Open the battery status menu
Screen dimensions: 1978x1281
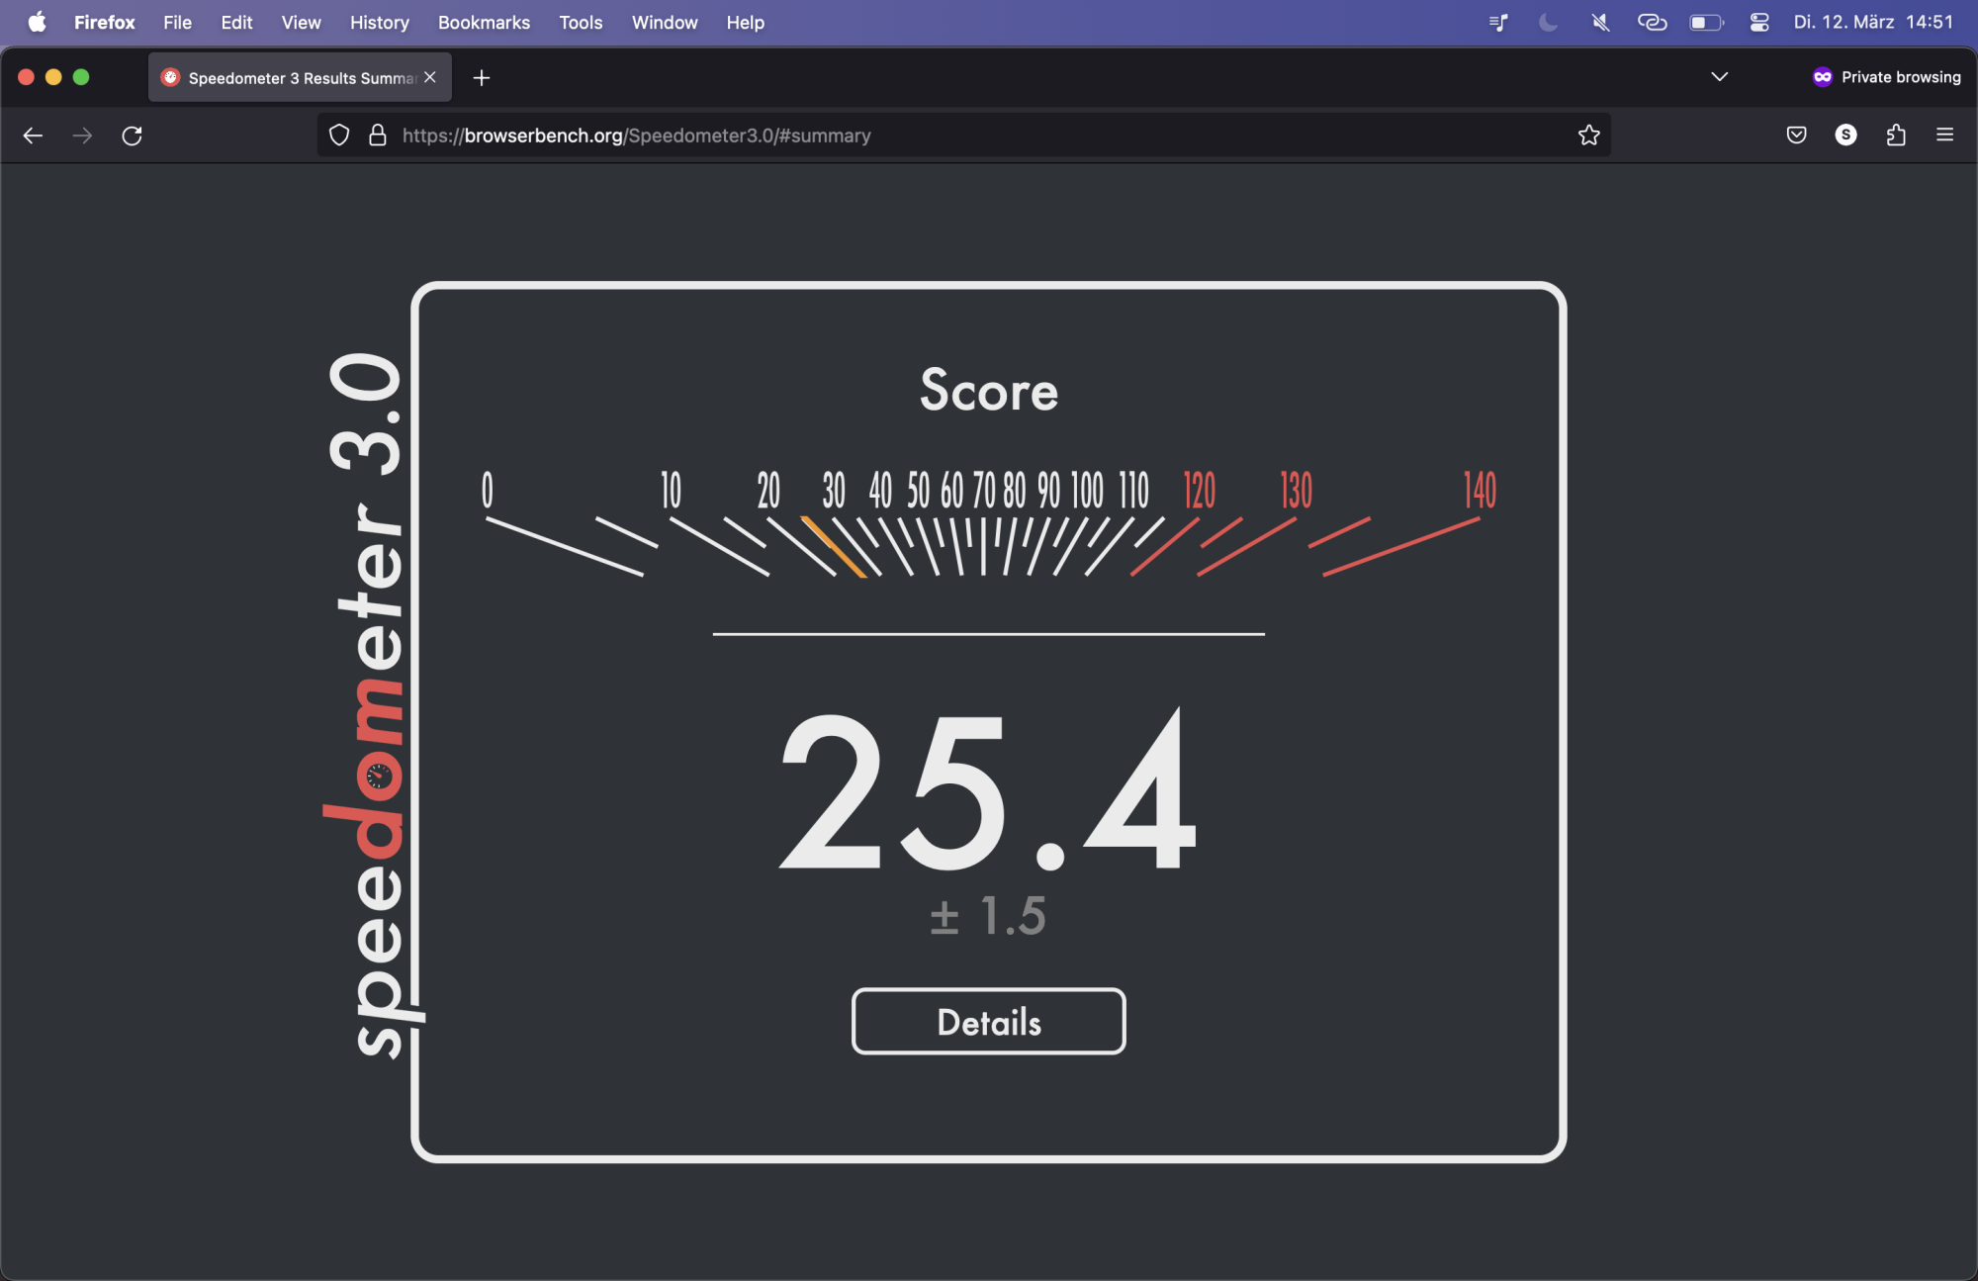[1706, 22]
